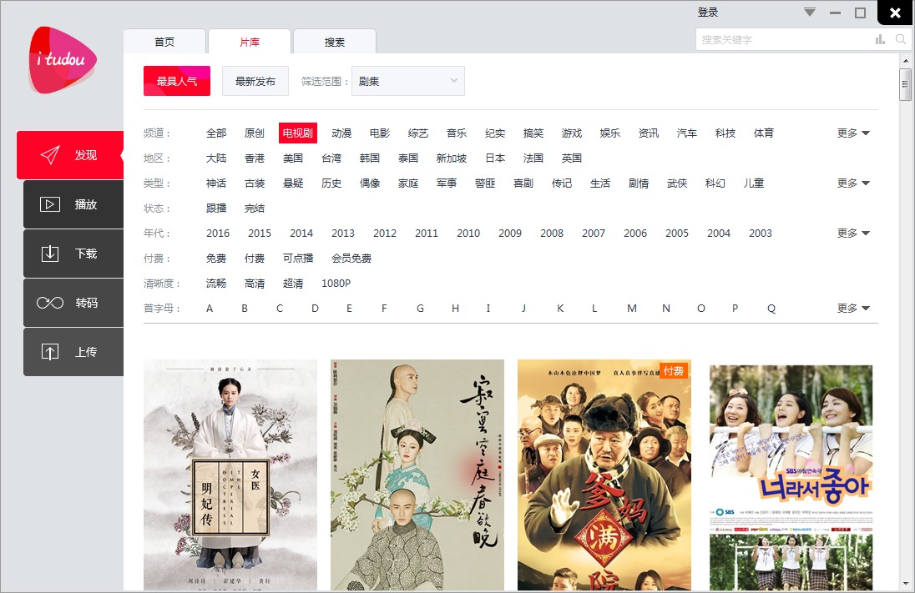Image resolution: width=915 pixels, height=593 pixels.
Task: Expand 更多 in the 类型 row
Action: [853, 183]
